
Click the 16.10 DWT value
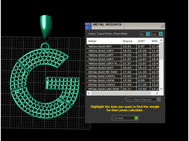pos(142,68)
